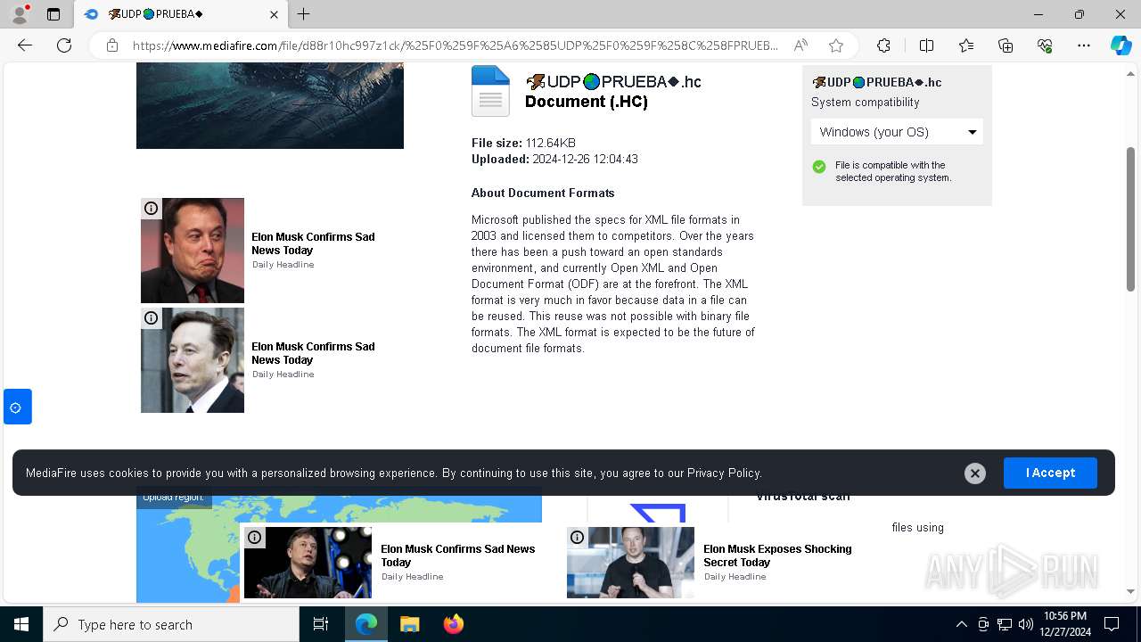
Task: Dismiss the cookie banner with X
Action: pyautogui.click(x=975, y=473)
